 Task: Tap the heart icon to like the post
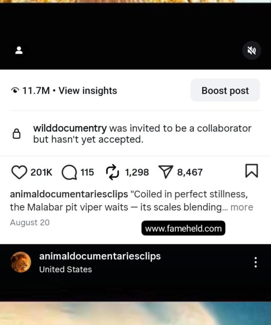pos(19,172)
